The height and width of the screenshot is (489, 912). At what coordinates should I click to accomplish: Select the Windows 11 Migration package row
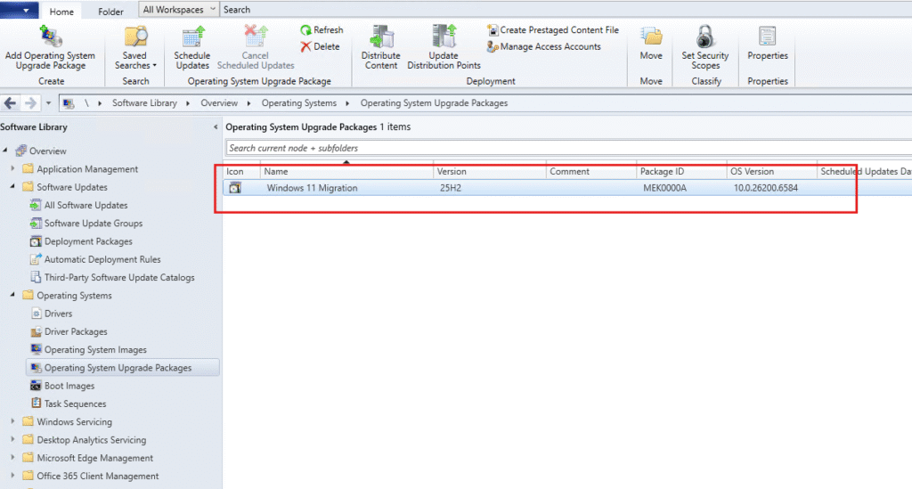312,188
